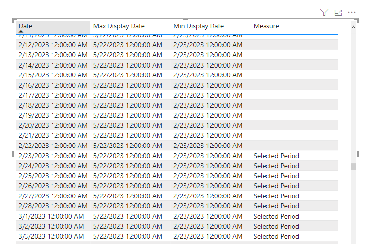Click Selected Period in 2/24/2023 row
This screenshot has height=244, width=373.
(276, 166)
